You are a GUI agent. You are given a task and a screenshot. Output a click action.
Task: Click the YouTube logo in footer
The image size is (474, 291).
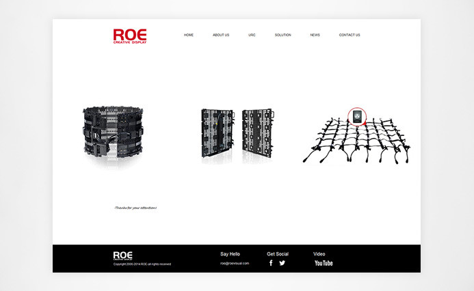point(324,263)
